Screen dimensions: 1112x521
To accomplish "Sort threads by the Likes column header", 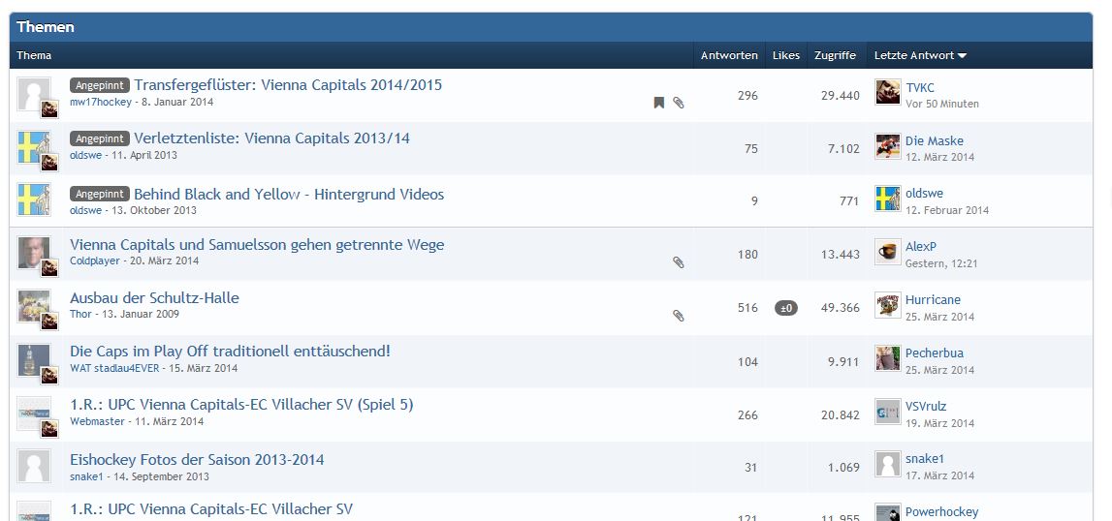I will coord(785,56).
